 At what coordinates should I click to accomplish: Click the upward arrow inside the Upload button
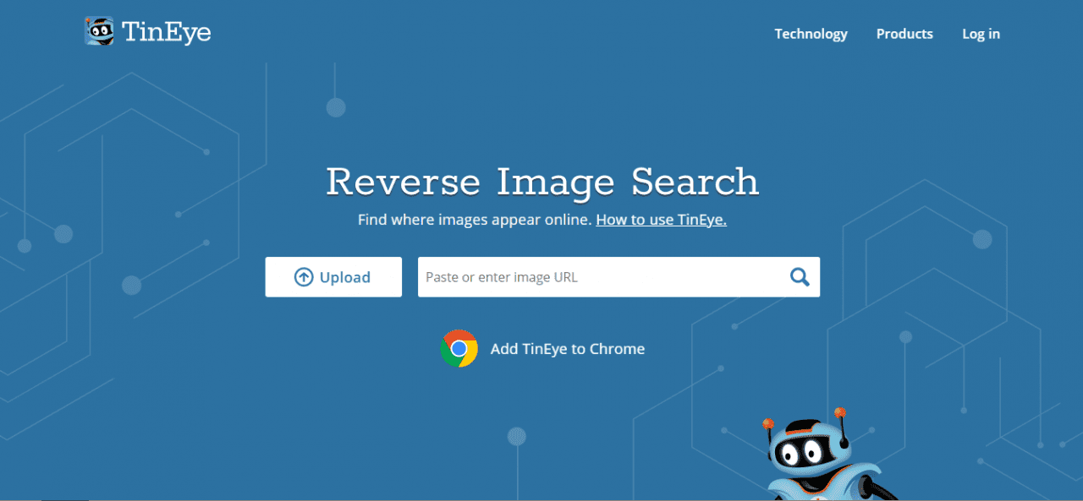[302, 276]
